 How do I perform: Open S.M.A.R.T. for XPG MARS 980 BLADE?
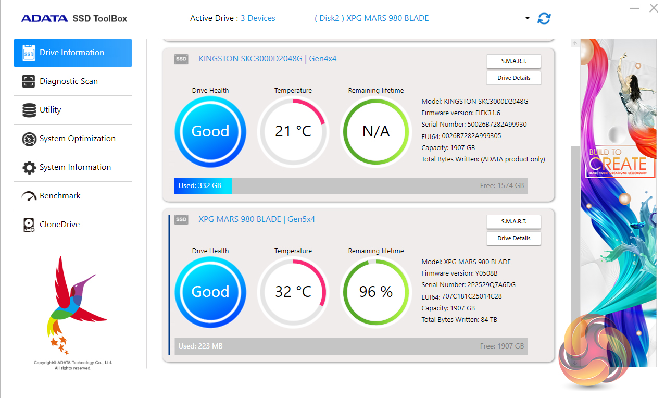pyautogui.click(x=514, y=221)
